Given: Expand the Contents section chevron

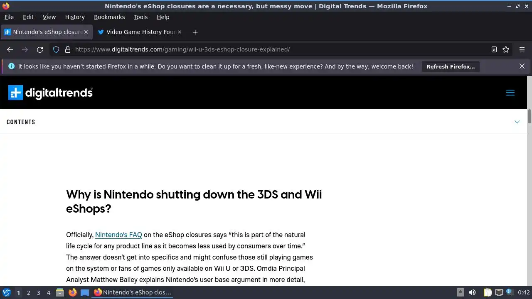Looking at the screenshot, I should tap(517, 122).
